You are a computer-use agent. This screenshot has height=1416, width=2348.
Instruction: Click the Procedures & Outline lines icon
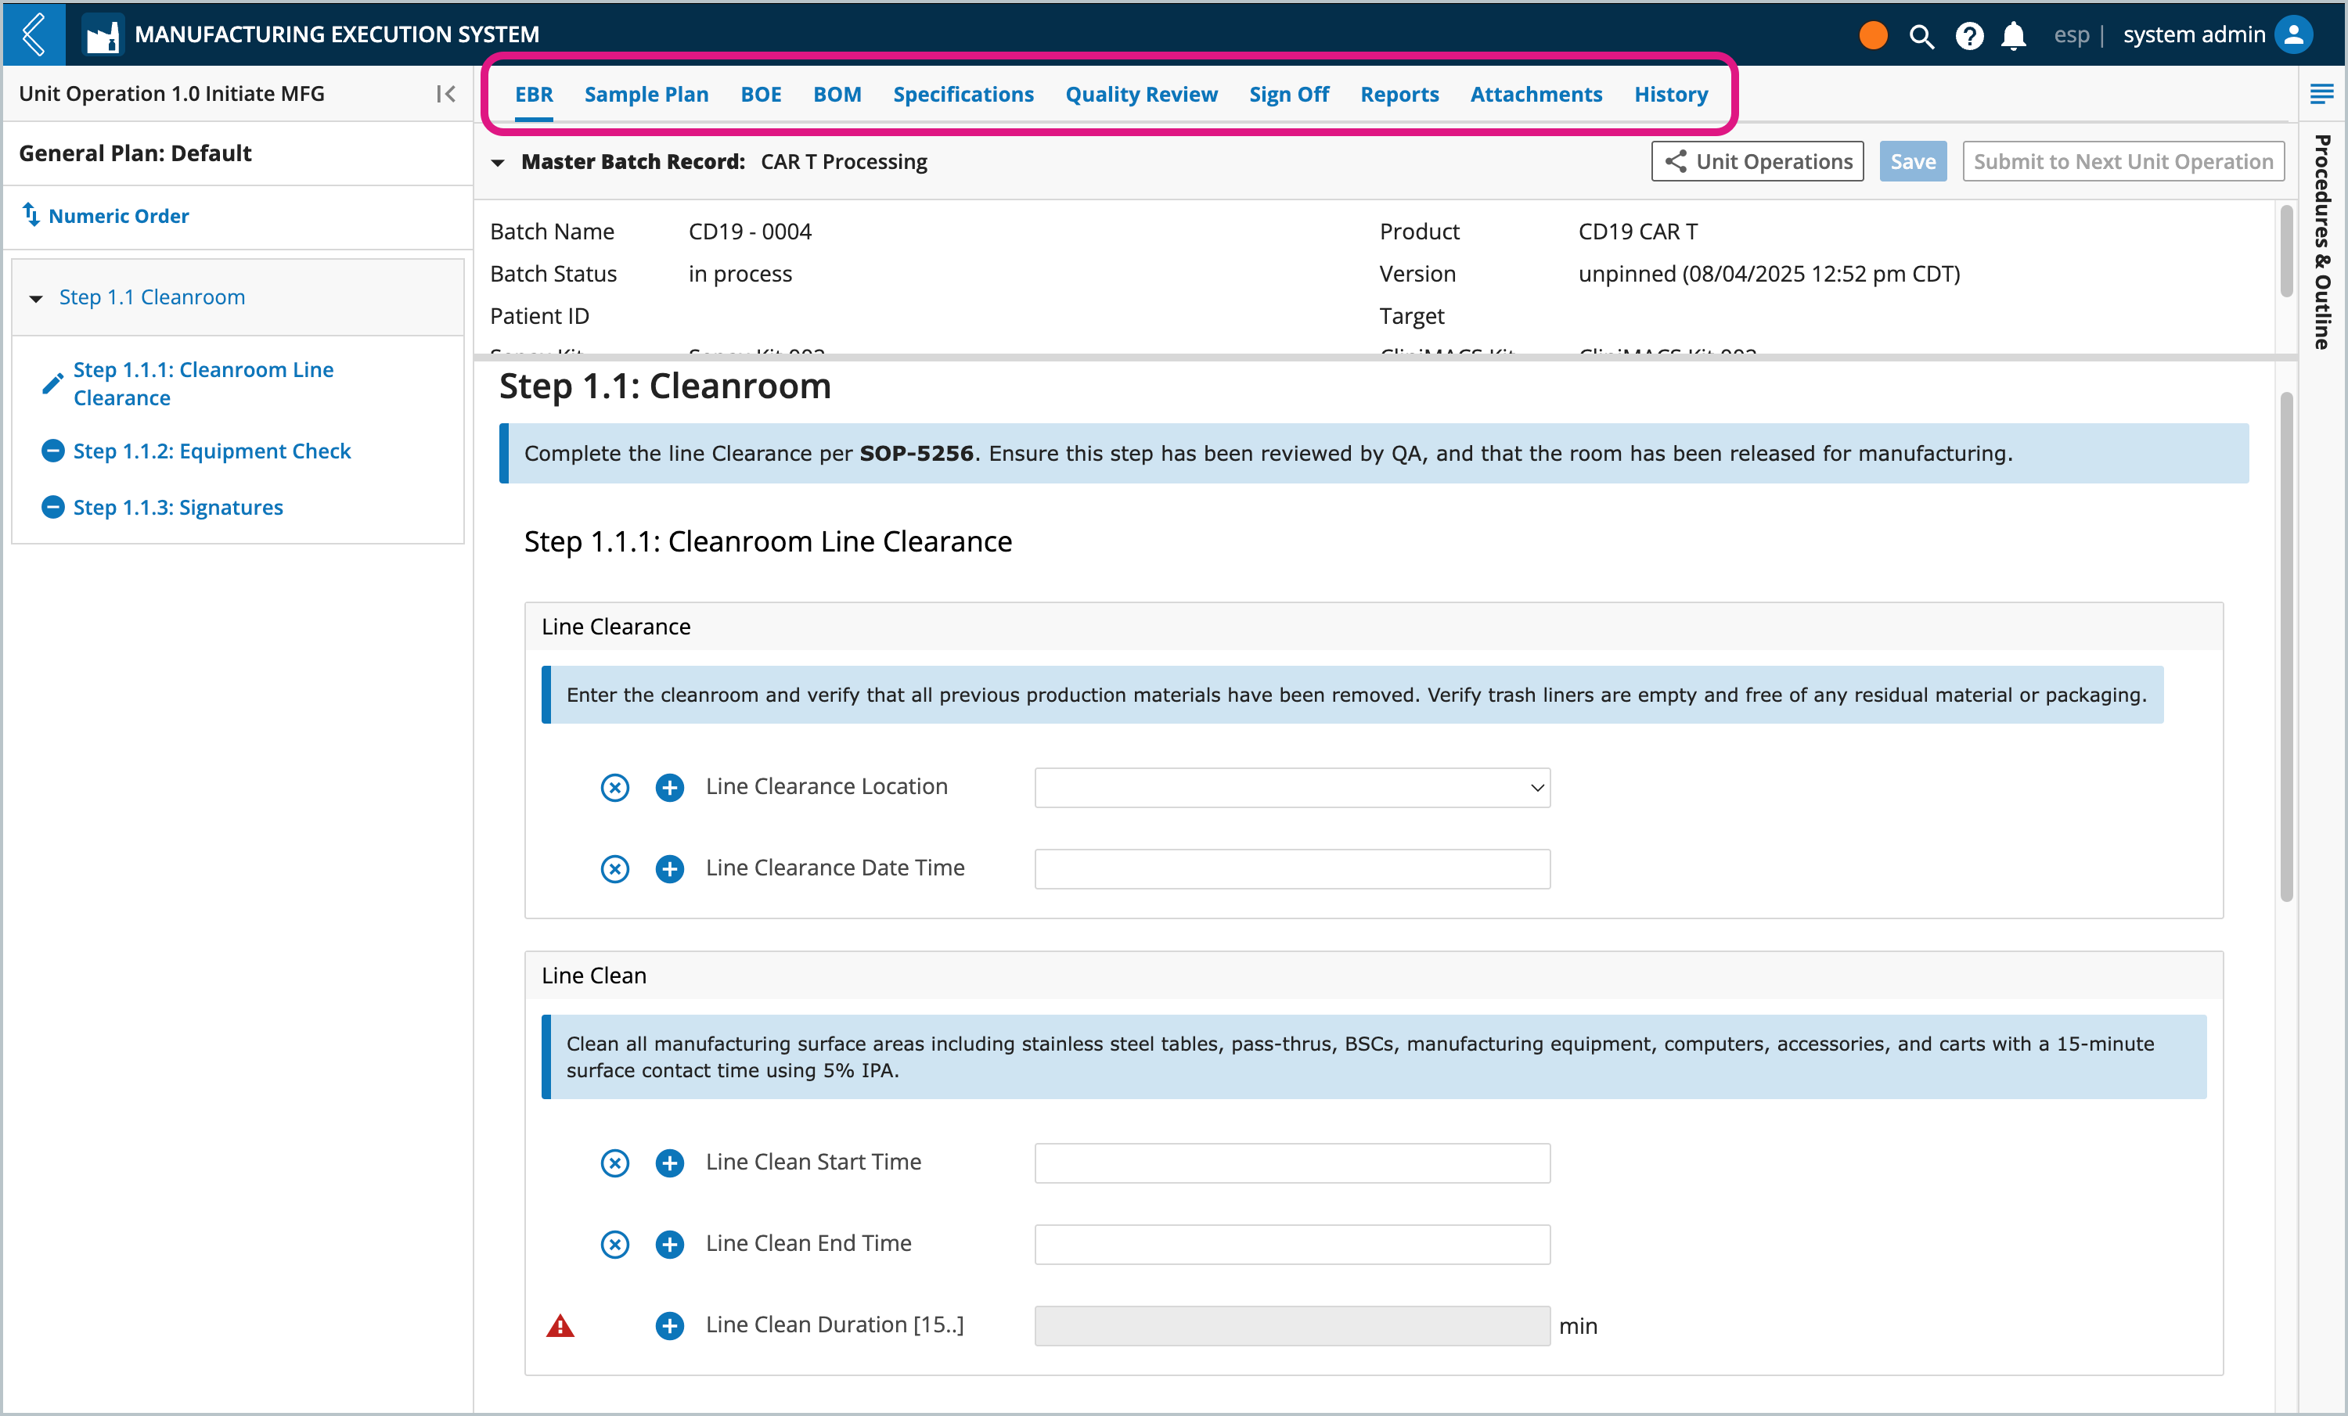(x=2321, y=93)
